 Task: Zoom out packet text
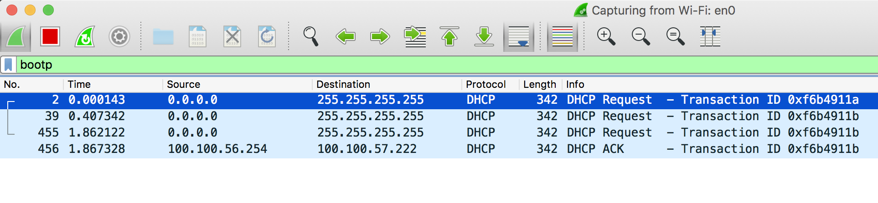tap(641, 36)
